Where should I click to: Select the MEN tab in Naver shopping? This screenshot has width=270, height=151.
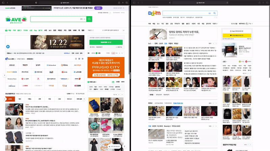pos(123,82)
